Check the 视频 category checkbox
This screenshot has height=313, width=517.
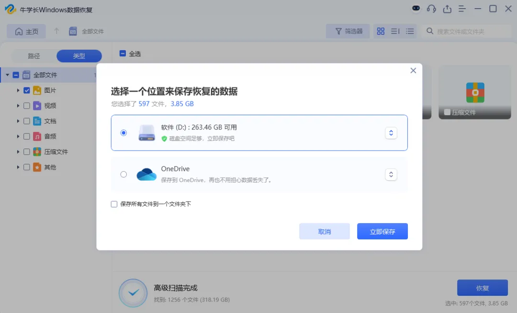pos(27,106)
